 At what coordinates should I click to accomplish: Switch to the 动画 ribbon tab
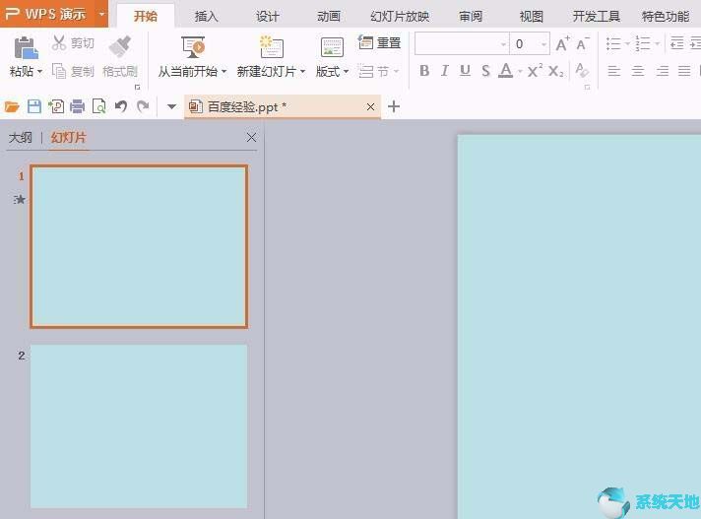[329, 17]
